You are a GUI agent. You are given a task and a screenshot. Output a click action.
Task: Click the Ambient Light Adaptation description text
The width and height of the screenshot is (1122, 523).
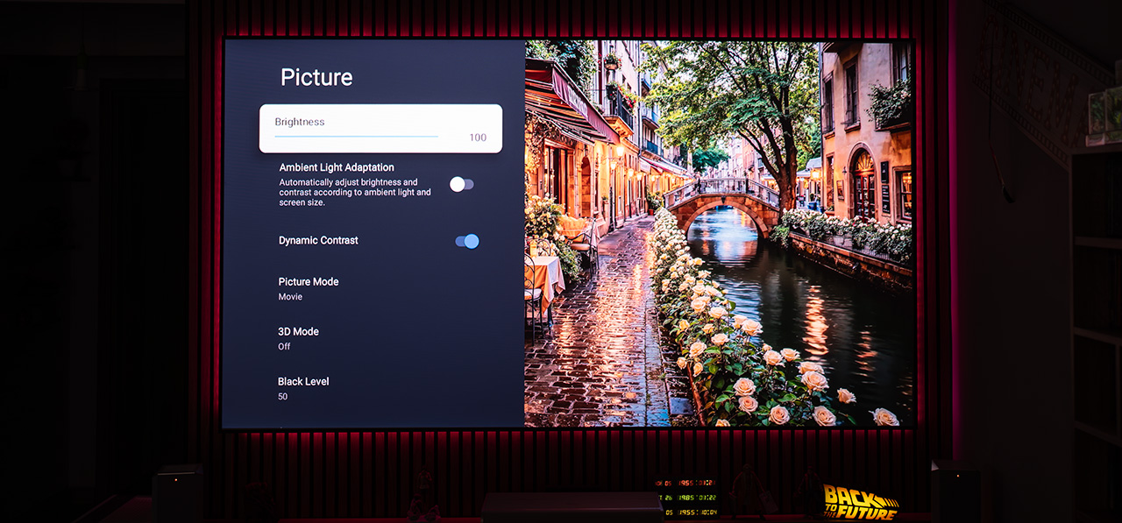click(355, 193)
